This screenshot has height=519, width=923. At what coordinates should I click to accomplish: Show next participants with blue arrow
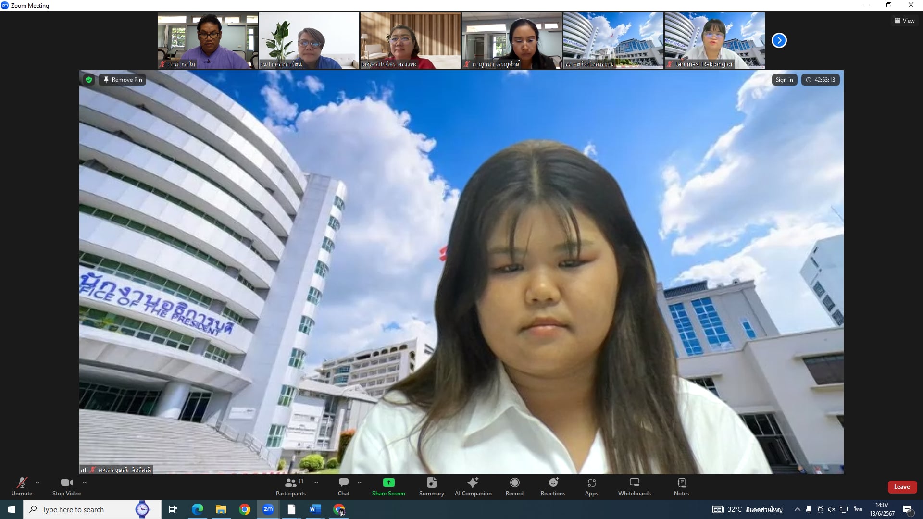tap(779, 40)
